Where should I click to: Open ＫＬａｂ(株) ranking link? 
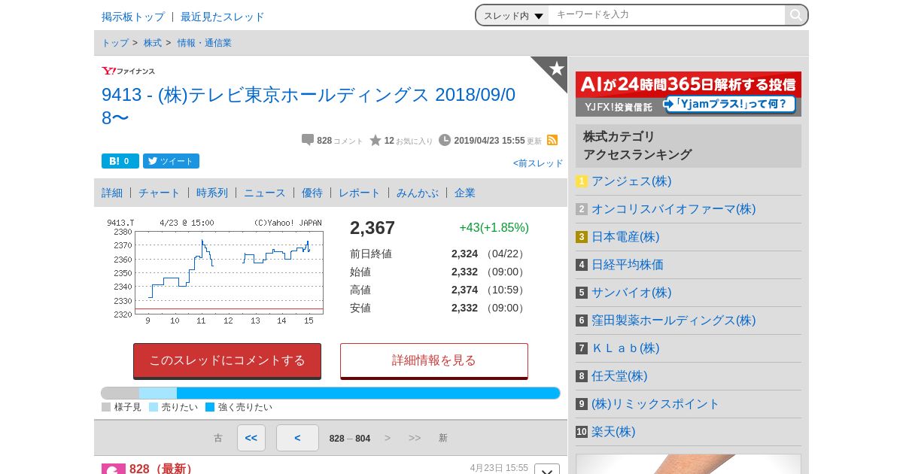pos(625,348)
